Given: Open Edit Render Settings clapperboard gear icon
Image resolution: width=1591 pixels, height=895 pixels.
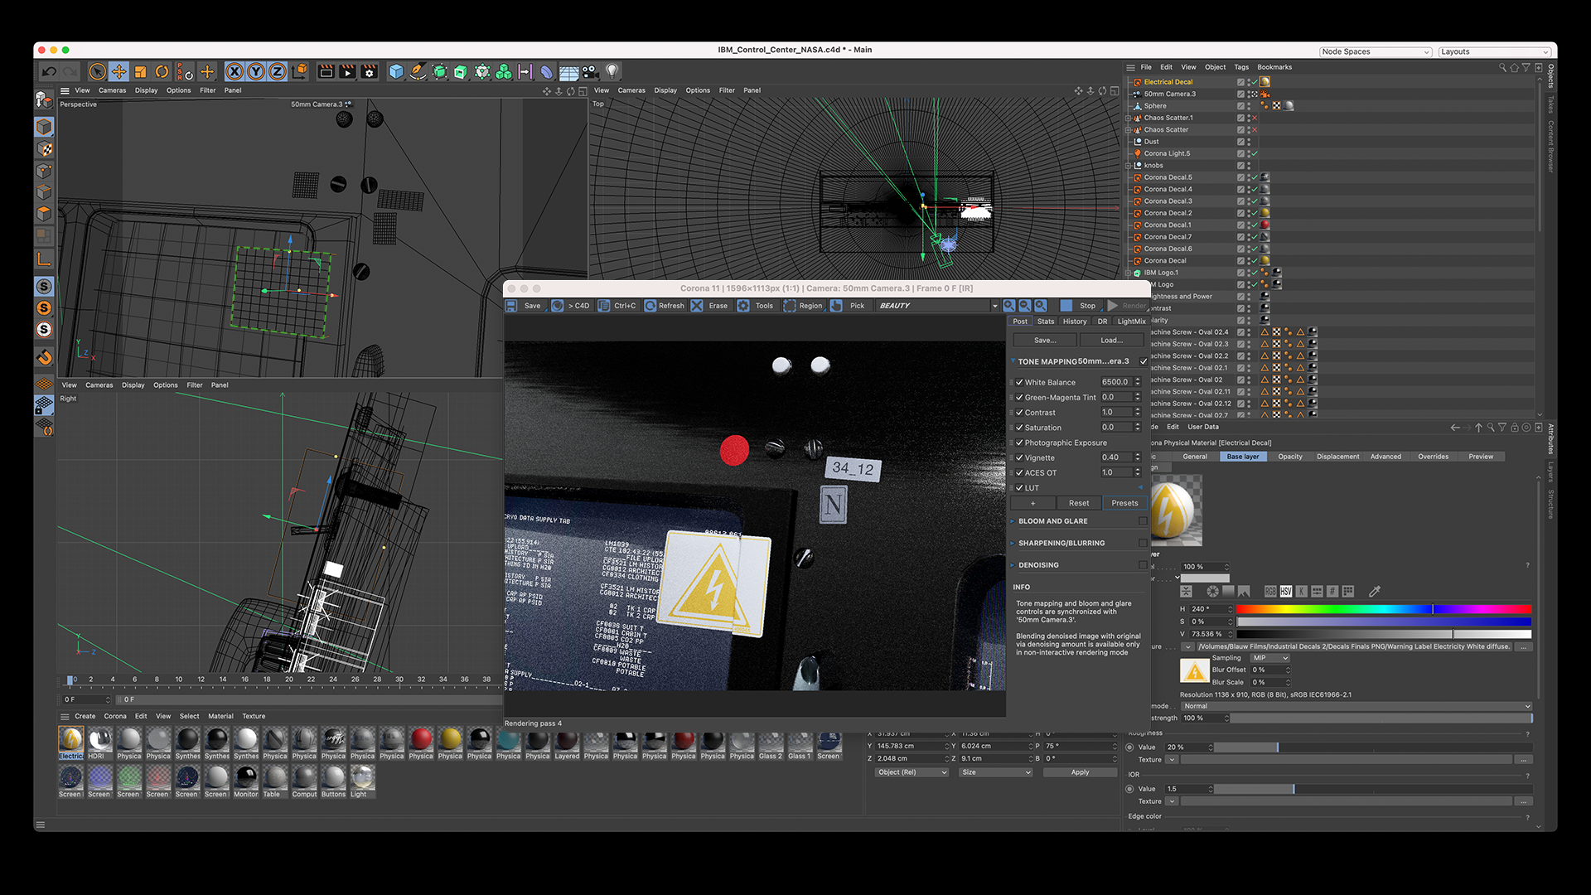Looking at the screenshot, I should click(x=369, y=72).
